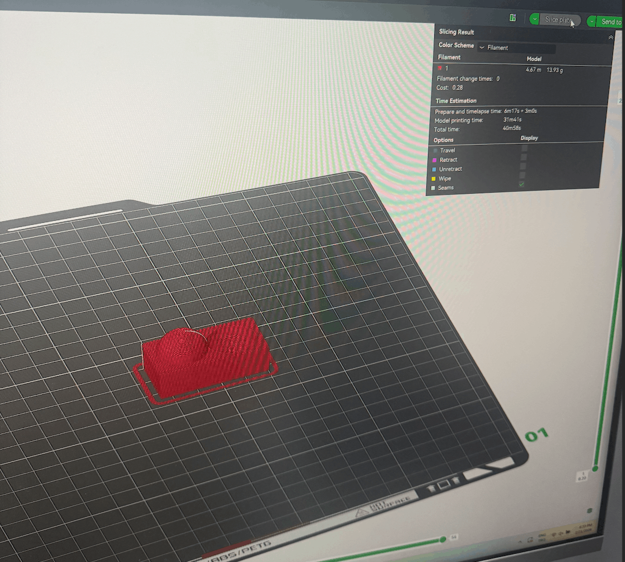Open the Slice plate dropdown arrow

point(535,19)
